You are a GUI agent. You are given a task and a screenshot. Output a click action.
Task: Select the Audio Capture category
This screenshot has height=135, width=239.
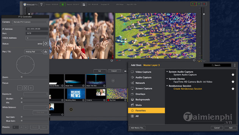click(146, 77)
